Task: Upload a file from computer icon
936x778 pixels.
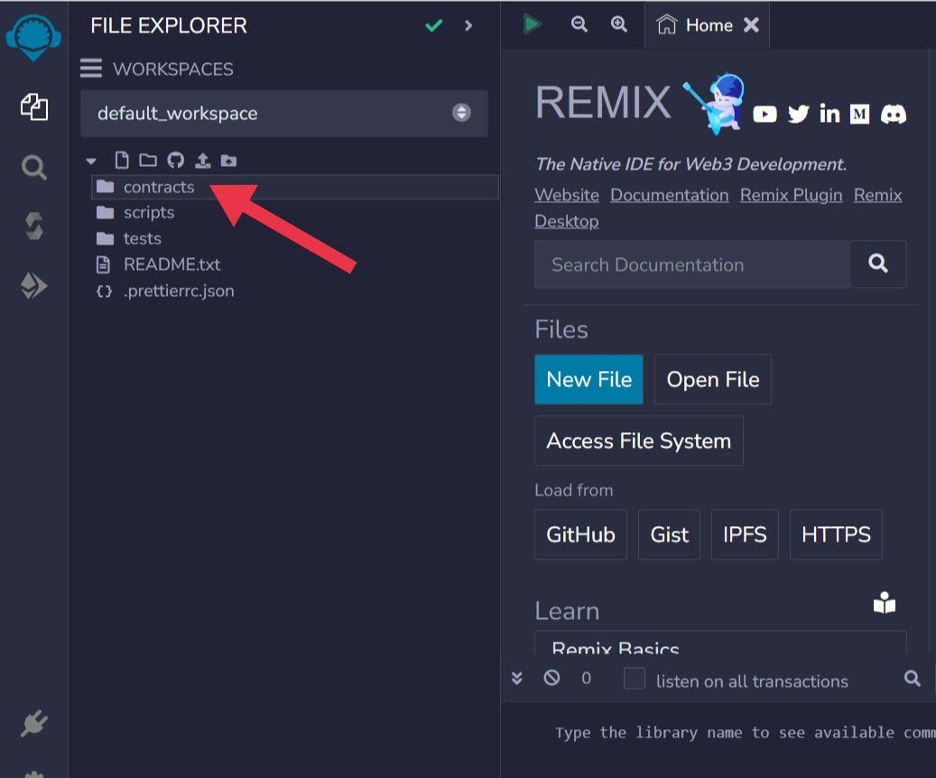Action: [203, 160]
